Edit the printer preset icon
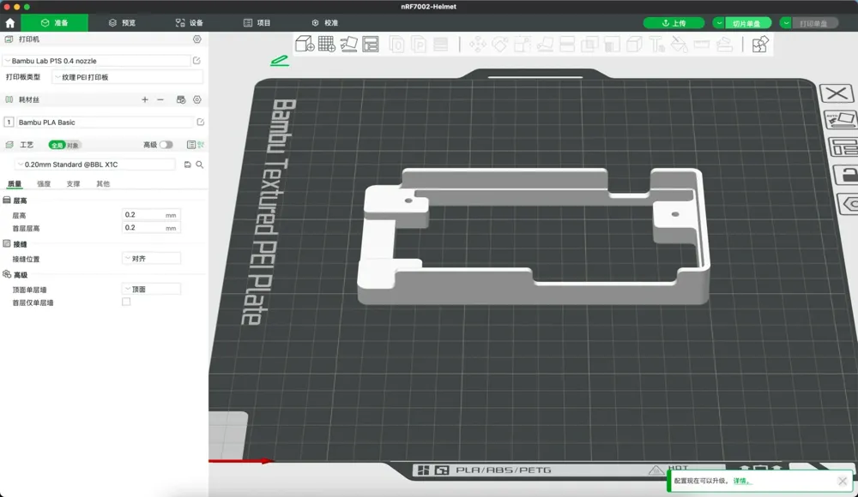858x497 pixels. point(196,61)
